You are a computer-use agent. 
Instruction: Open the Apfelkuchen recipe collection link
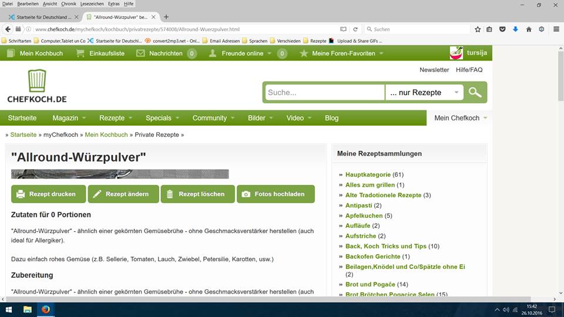coord(364,215)
